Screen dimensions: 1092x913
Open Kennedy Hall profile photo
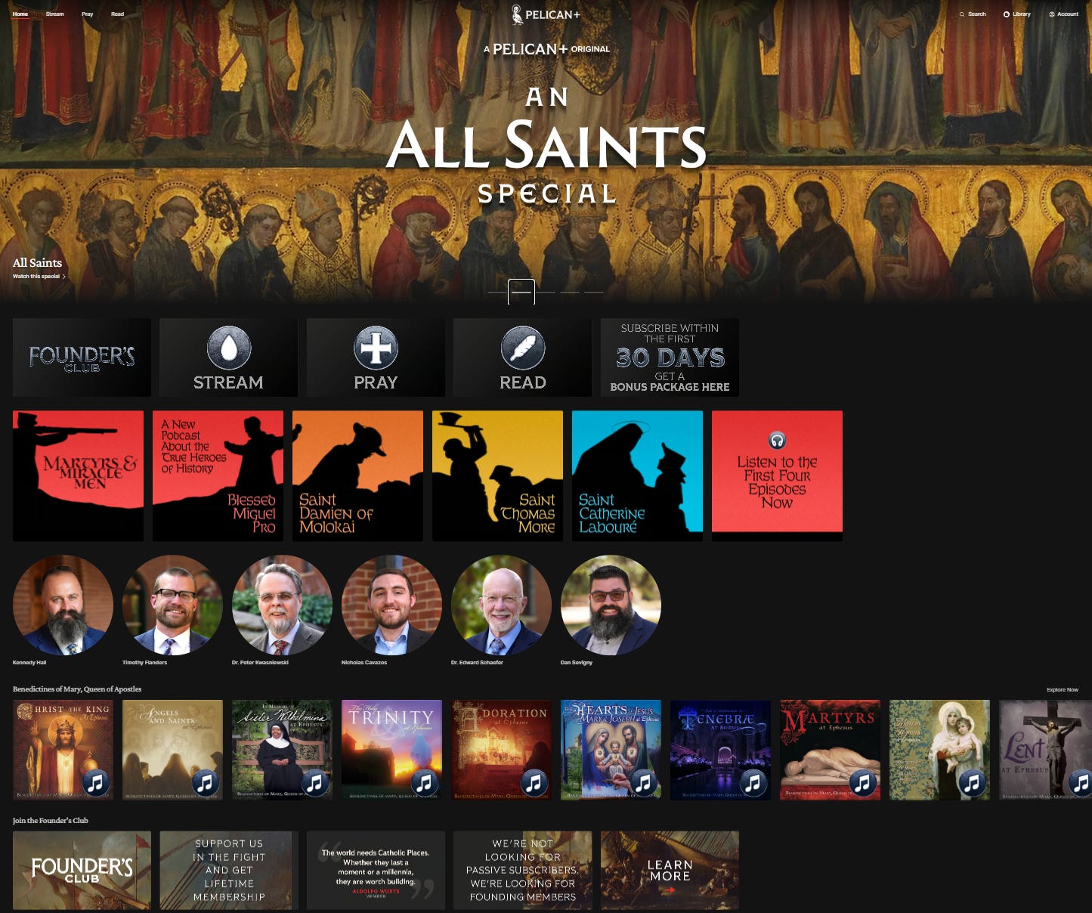coord(63,605)
